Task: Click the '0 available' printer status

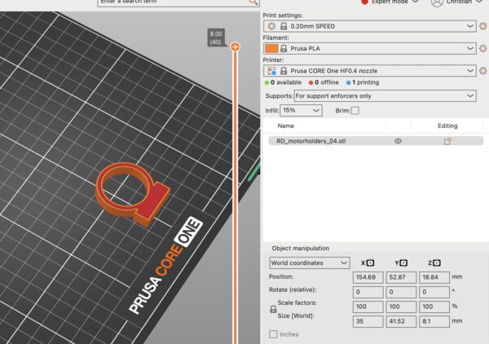Action: point(283,82)
